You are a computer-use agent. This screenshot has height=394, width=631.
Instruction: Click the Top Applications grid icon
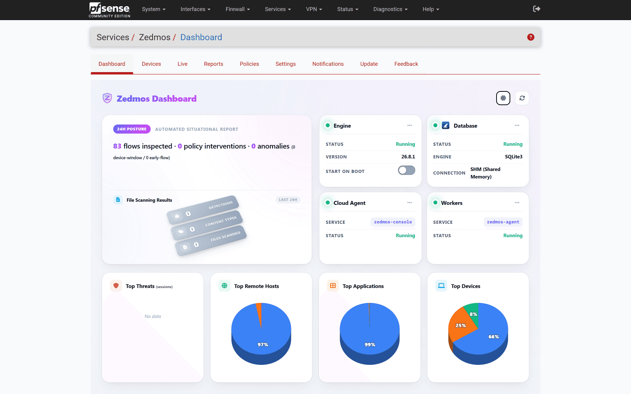tap(333, 286)
